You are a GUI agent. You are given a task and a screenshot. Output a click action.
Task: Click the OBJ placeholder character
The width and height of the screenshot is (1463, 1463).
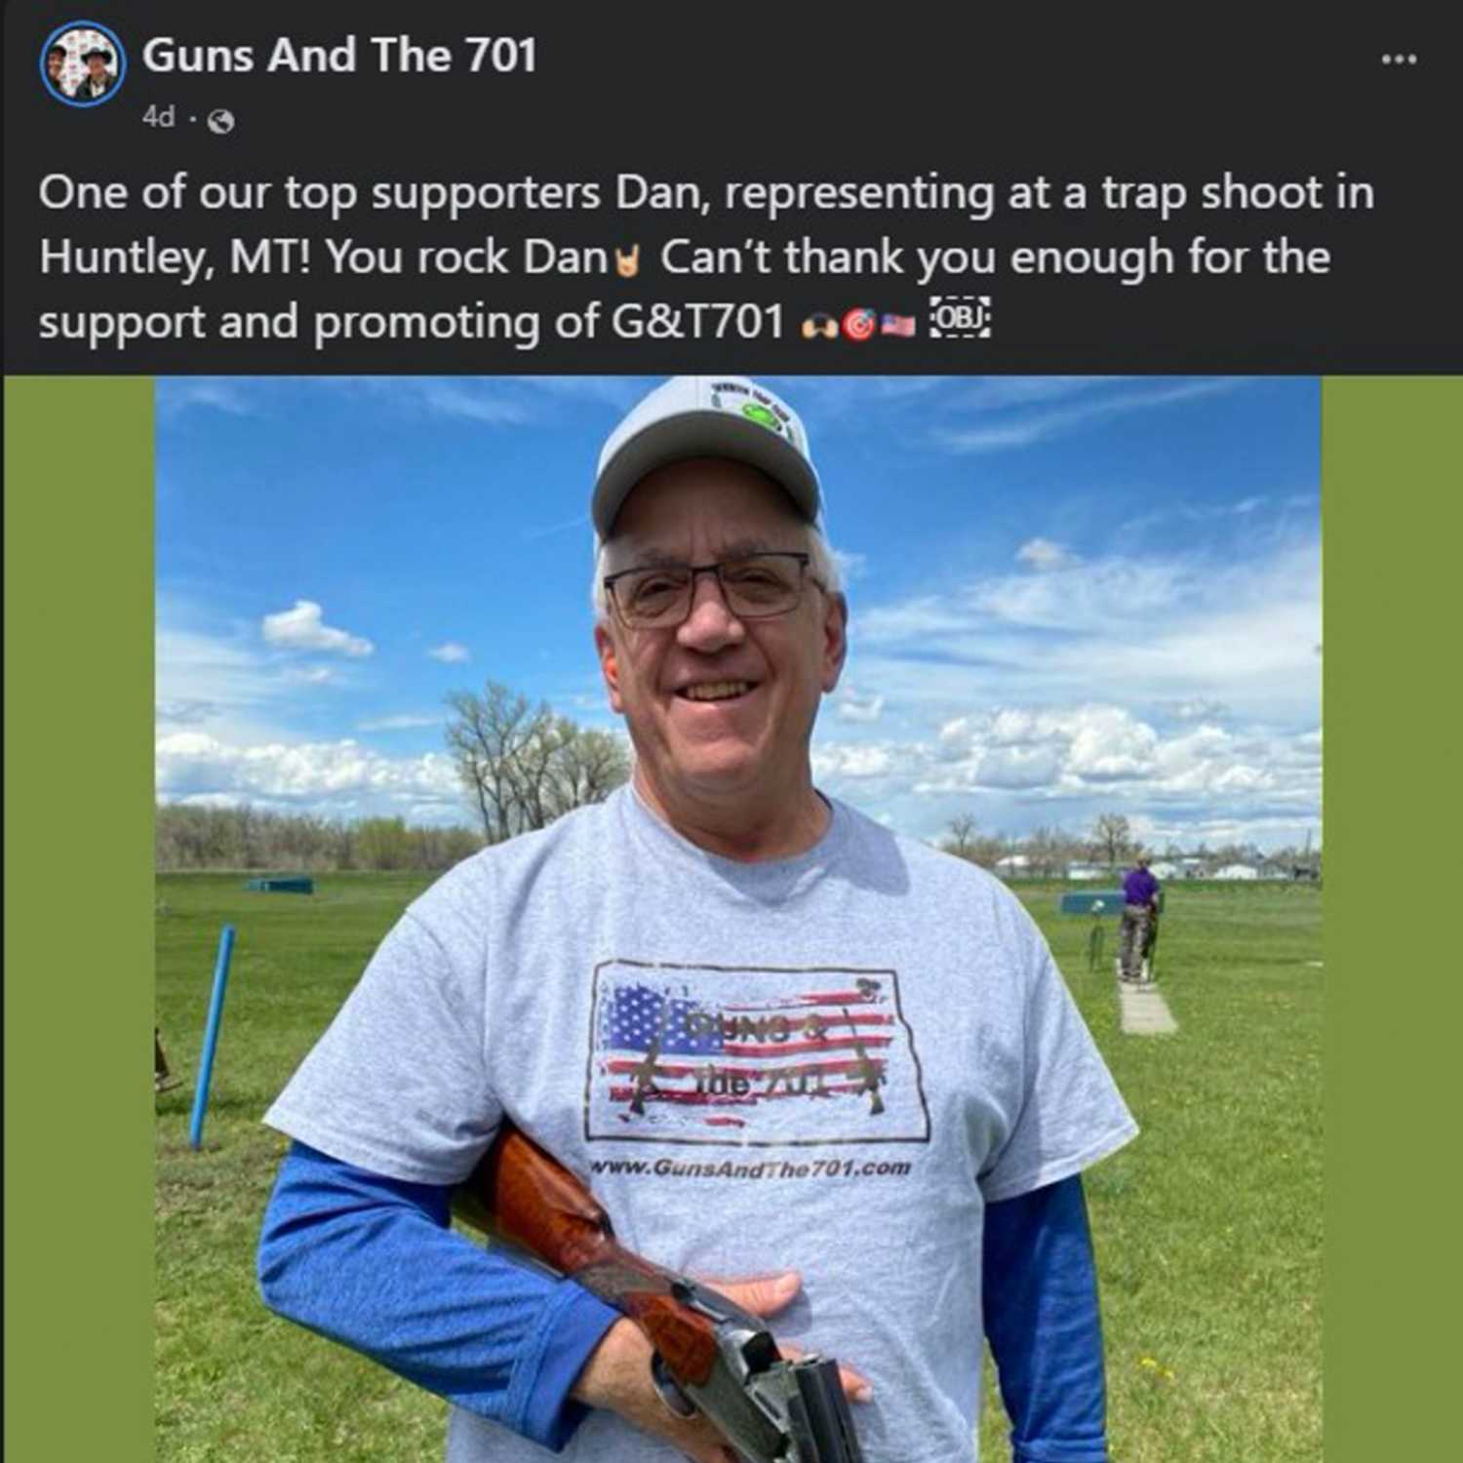[961, 318]
